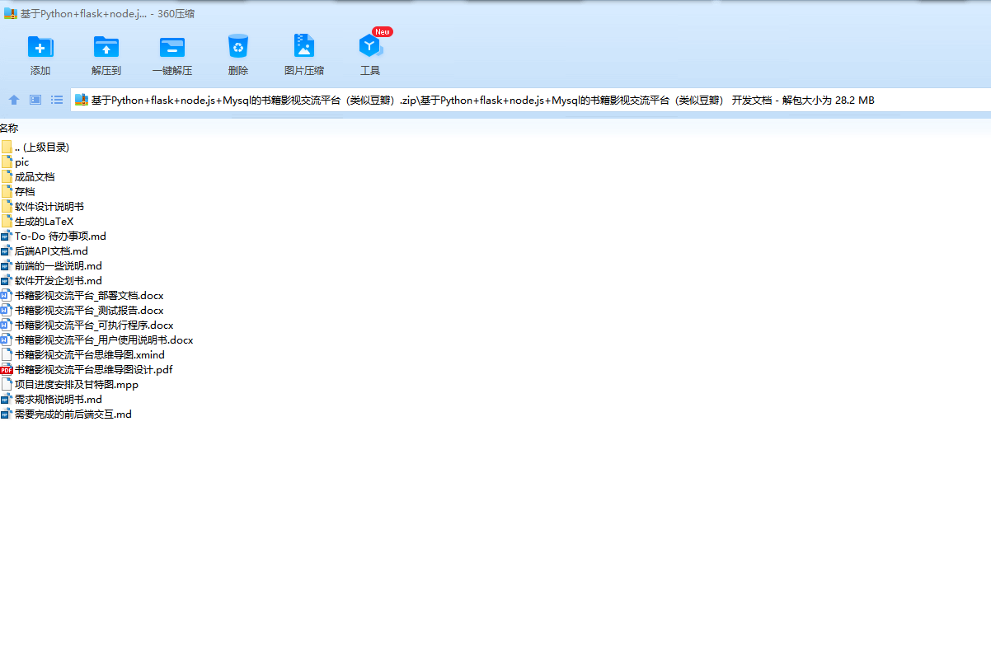Click the 删除 (Delete) recycle icon
The image size is (991, 651).
[x=238, y=46]
